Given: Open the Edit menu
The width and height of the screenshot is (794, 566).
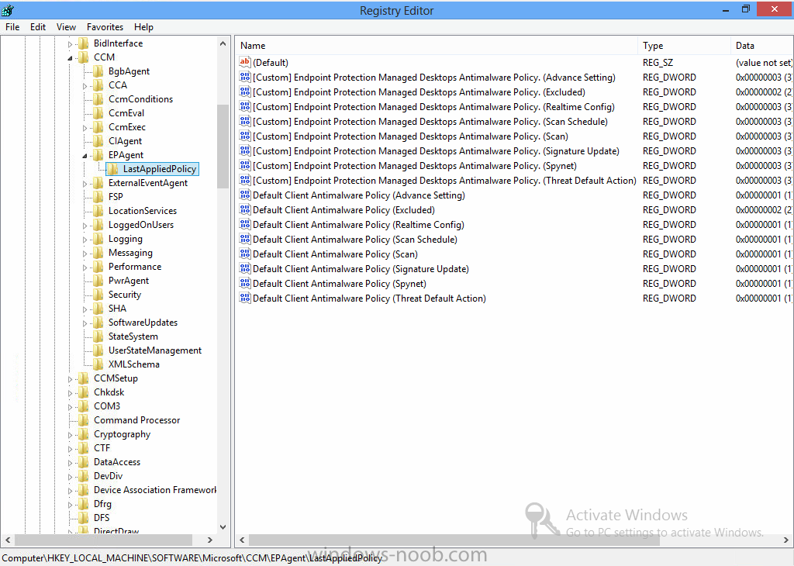Looking at the screenshot, I should (38, 27).
